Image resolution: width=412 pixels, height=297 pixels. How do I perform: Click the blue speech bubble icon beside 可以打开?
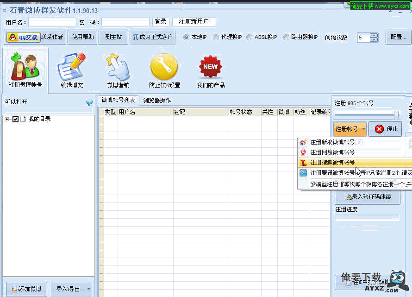pos(89,102)
